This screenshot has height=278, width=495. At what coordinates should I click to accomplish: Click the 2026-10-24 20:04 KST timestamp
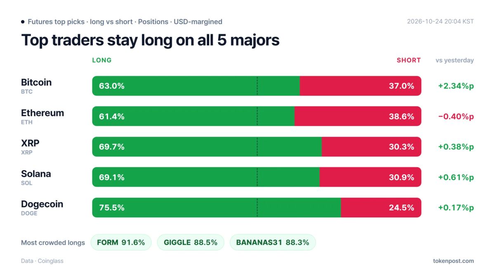[x=441, y=21]
